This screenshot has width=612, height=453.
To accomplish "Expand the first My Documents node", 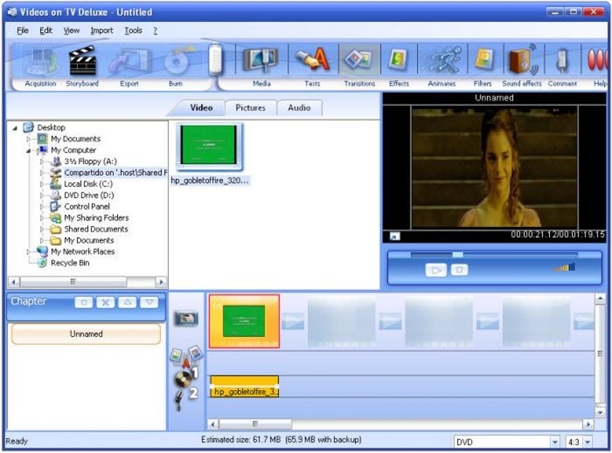I will coord(28,139).
